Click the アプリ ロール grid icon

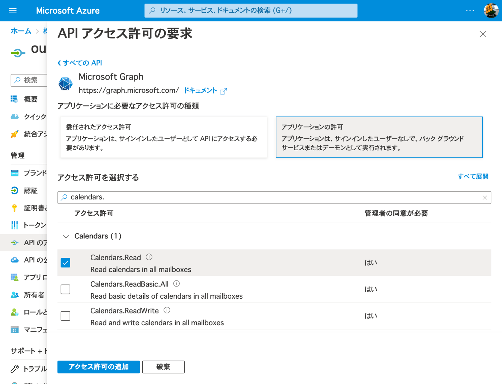click(x=14, y=277)
